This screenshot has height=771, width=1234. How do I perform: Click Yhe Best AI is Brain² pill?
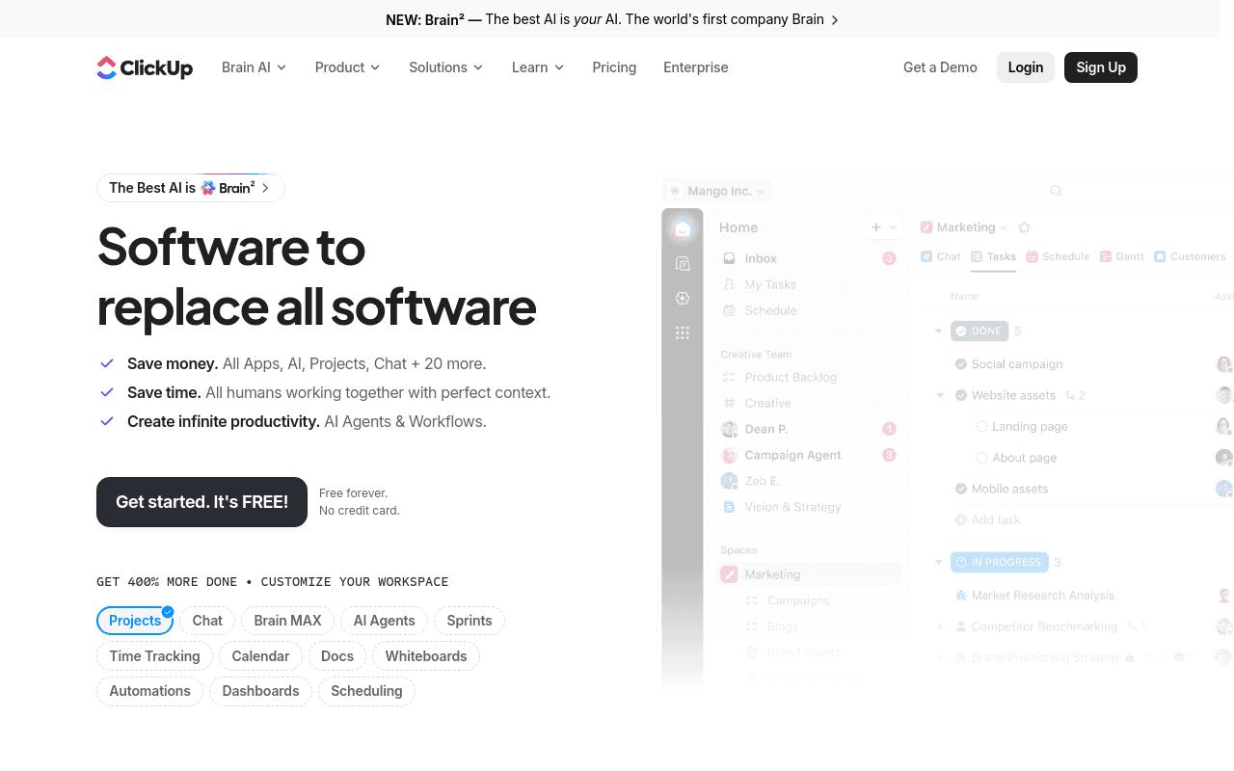point(191,188)
